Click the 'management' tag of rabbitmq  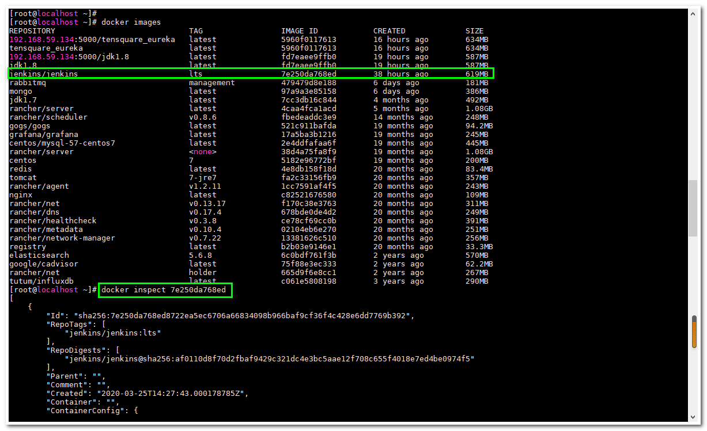[x=212, y=82]
